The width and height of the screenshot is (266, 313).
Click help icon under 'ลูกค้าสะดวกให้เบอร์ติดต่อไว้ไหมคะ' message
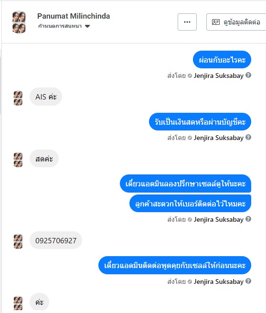pyautogui.click(x=248, y=219)
